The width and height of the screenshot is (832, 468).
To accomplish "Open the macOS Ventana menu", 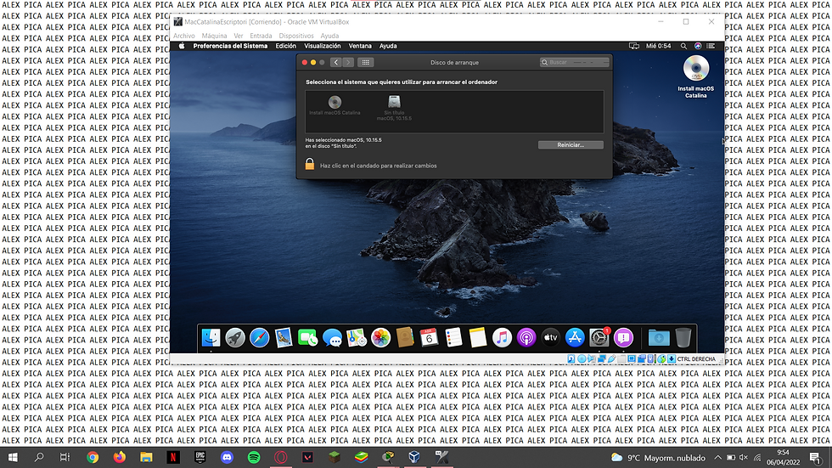I will tap(360, 46).
